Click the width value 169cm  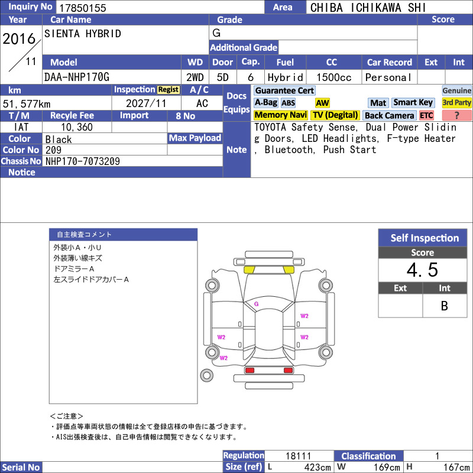pos(387,467)
